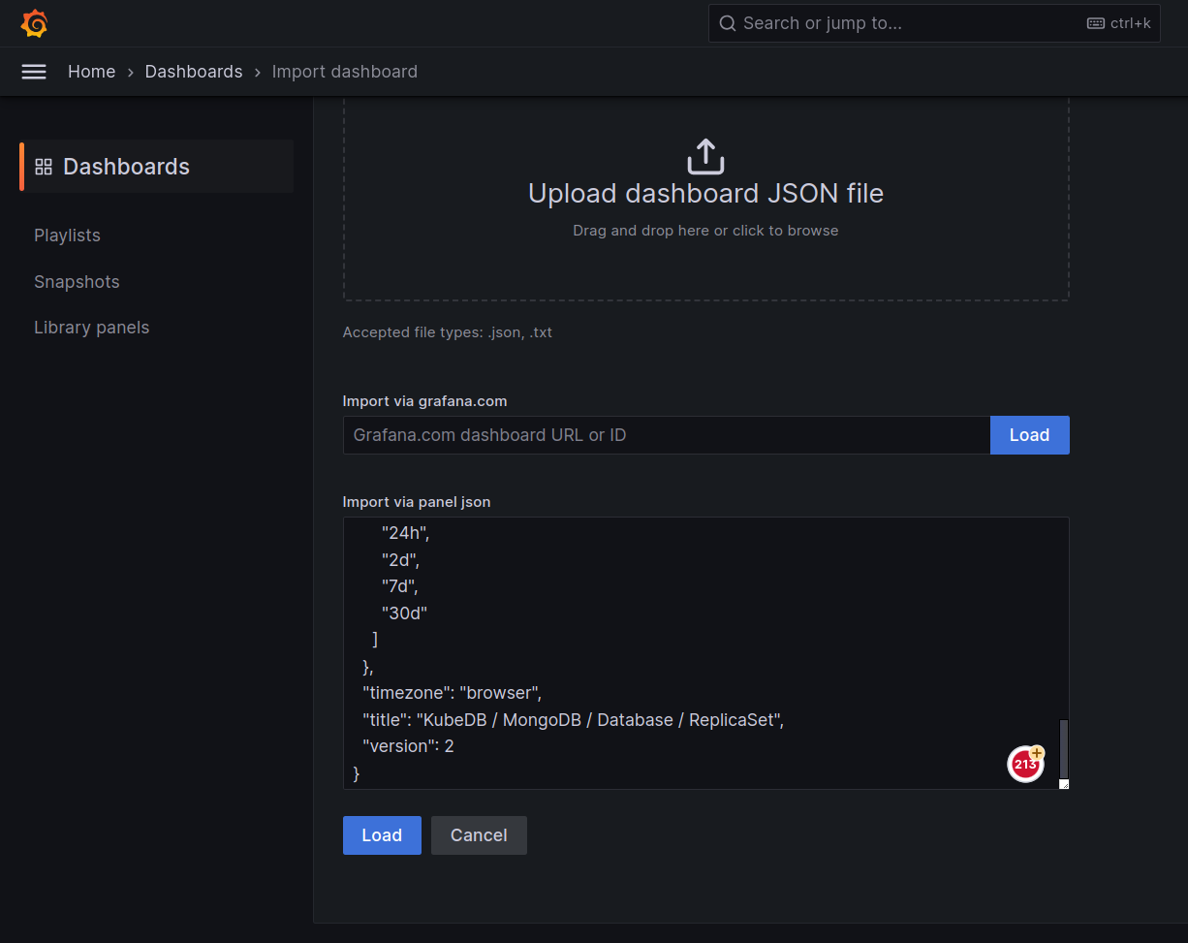Viewport: 1188px width, 943px height.
Task: Click the Grafana.com dashboard URL input field
Action: [x=667, y=434]
